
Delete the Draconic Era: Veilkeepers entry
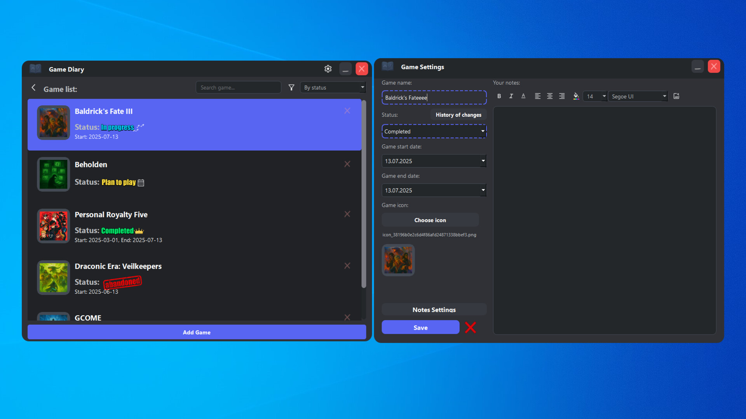(347, 265)
